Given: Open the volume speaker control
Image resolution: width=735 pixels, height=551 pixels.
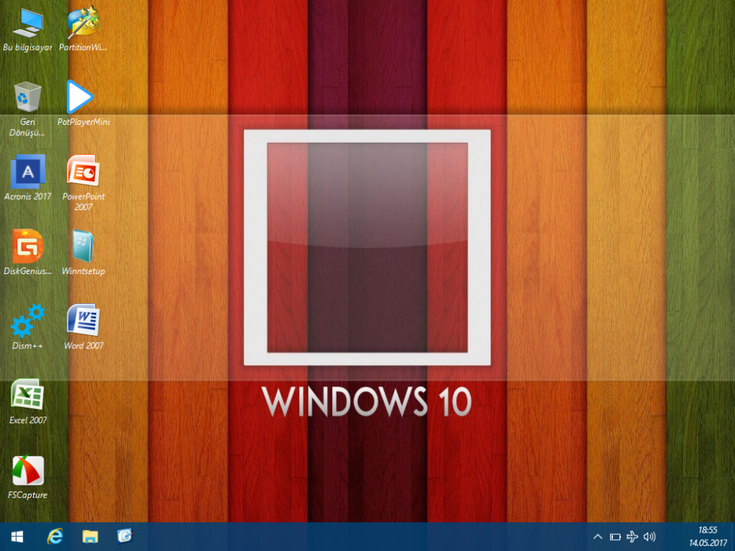Looking at the screenshot, I should (x=649, y=537).
